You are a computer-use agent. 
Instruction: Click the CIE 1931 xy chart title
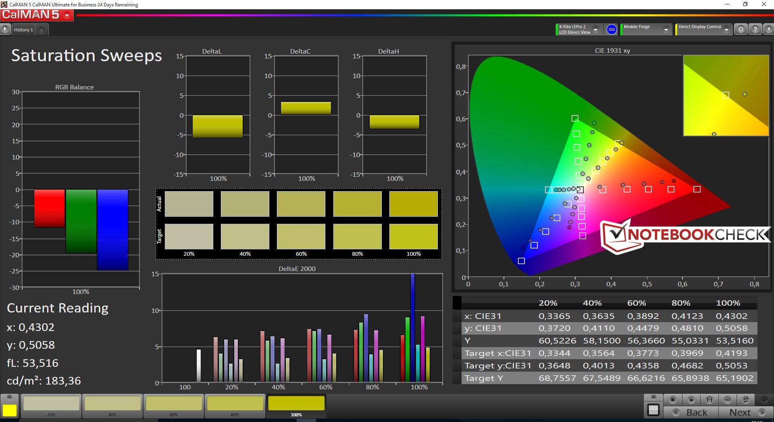point(612,50)
